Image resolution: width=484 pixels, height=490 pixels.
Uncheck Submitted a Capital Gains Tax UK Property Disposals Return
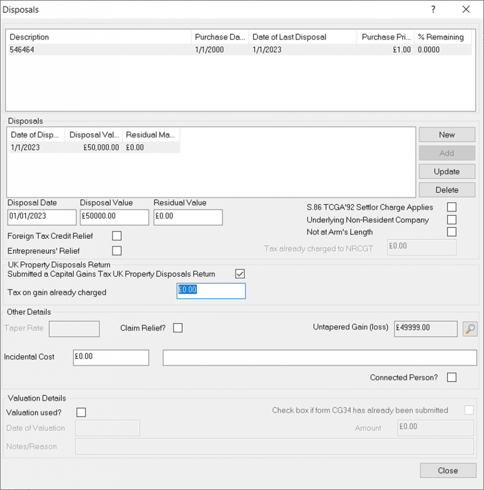pyautogui.click(x=240, y=274)
